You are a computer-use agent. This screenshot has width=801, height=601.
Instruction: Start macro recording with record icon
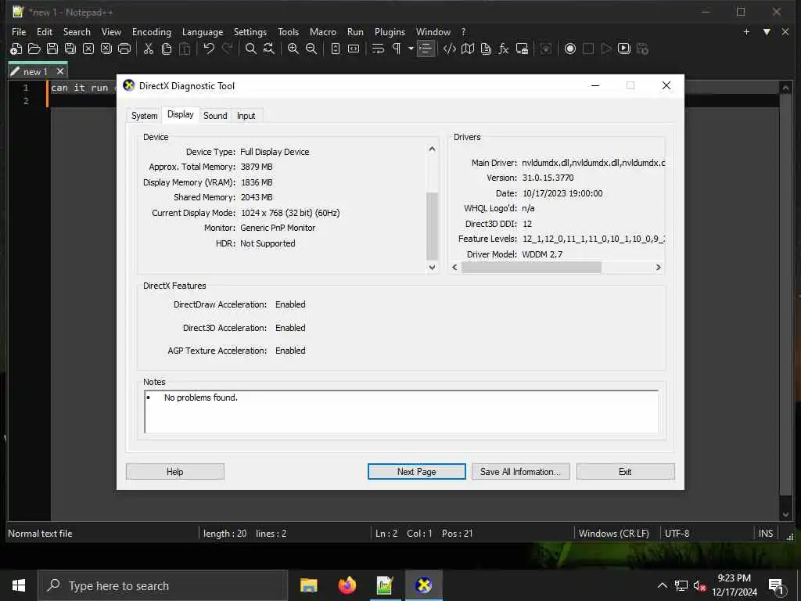click(x=570, y=49)
